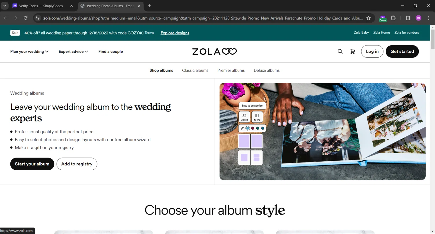Screen dimensions: 435x234
Task: Switch to the Classic albums tab
Action: [x=195, y=70]
